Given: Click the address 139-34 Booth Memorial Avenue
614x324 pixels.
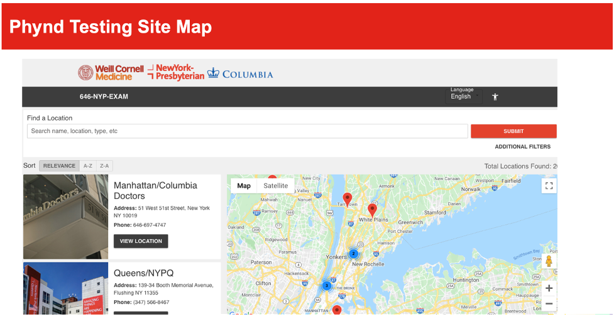Looking at the screenshot, I should tap(163, 289).
